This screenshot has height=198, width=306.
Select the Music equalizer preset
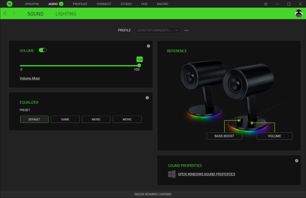click(96, 119)
